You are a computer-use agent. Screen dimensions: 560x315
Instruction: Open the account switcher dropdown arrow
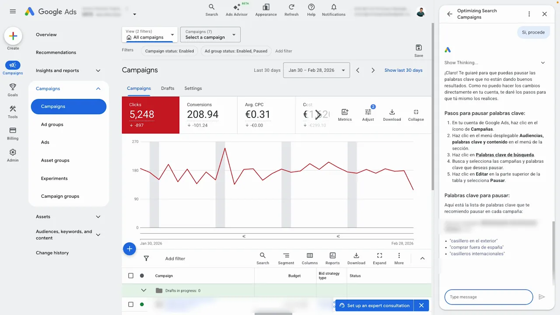coord(134,14)
